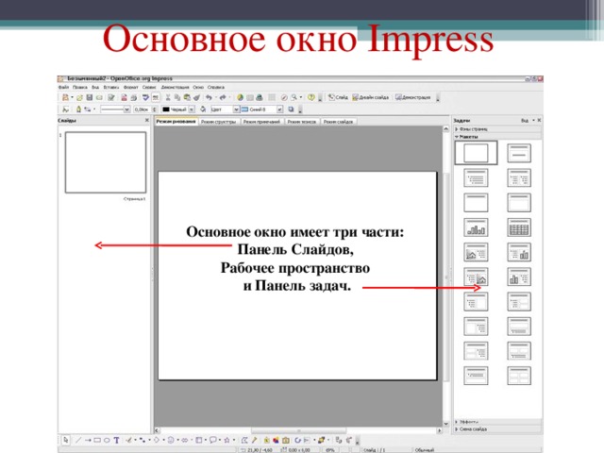
Task: Click the Paste icon
Action: pyautogui.click(x=187, y=98)
